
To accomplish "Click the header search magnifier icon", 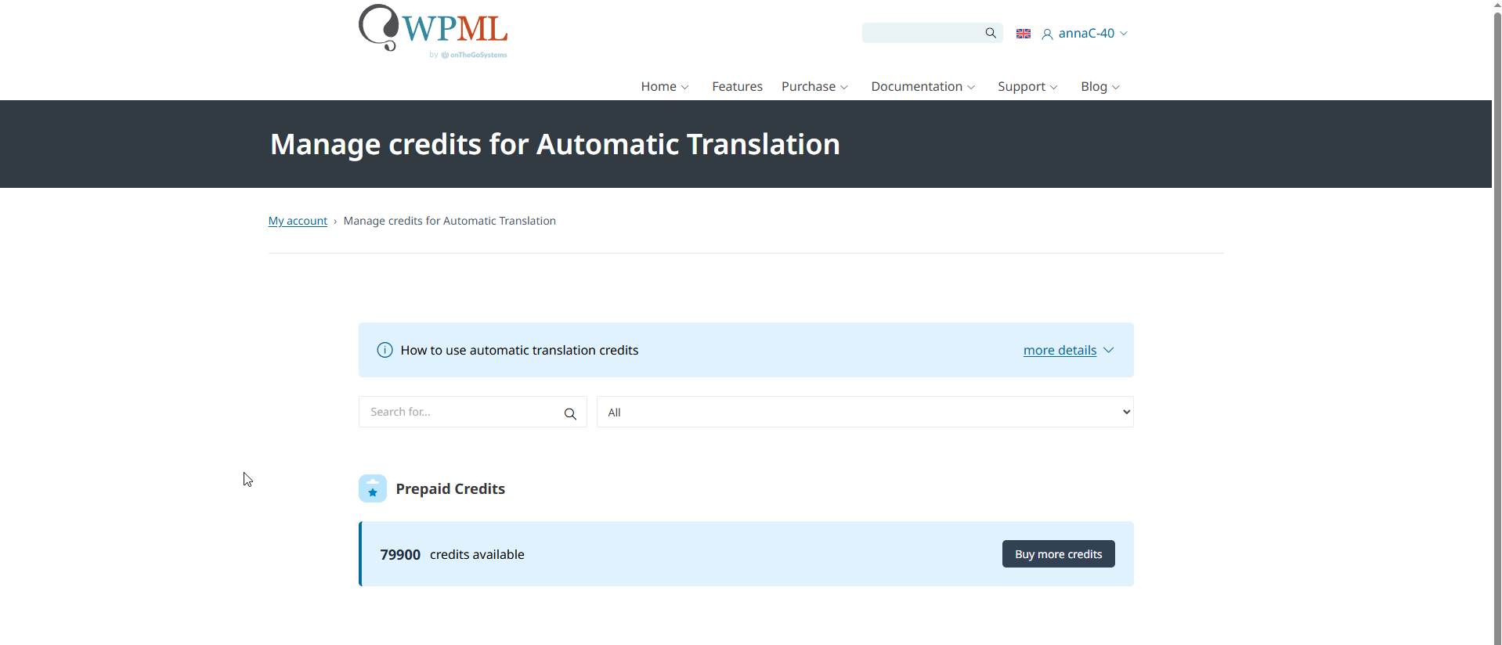I will (x=991, y=33).
